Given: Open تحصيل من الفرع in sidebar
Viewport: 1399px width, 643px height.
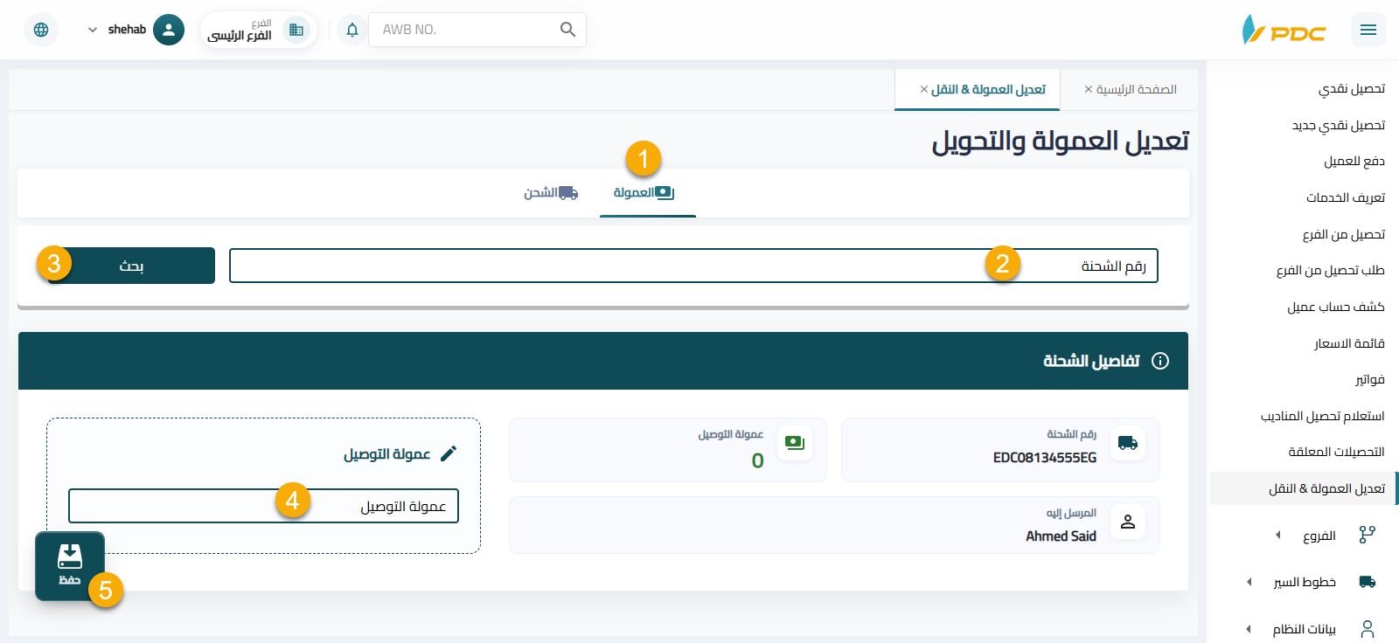Looking at the screenshot, I should point(1344,234).
